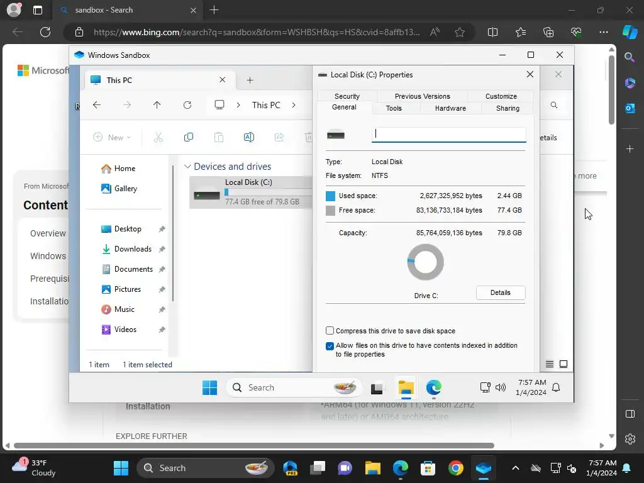
Task: Click the drive label text field
Action: click(x=448, y=135)
